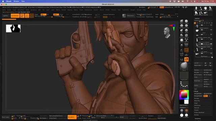
Task: Open the current material sphere picker
Action: (x=184, y=66)
